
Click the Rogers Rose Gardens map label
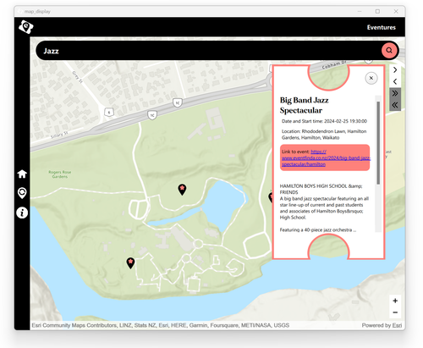pos(60,174)
